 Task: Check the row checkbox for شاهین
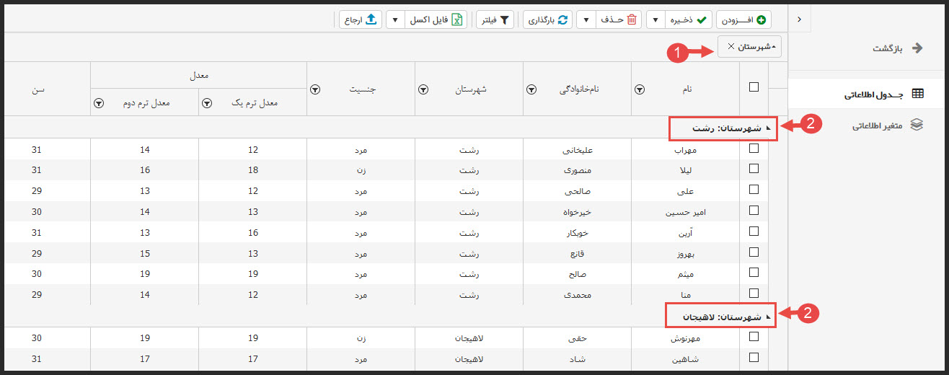tap(754, 357)
